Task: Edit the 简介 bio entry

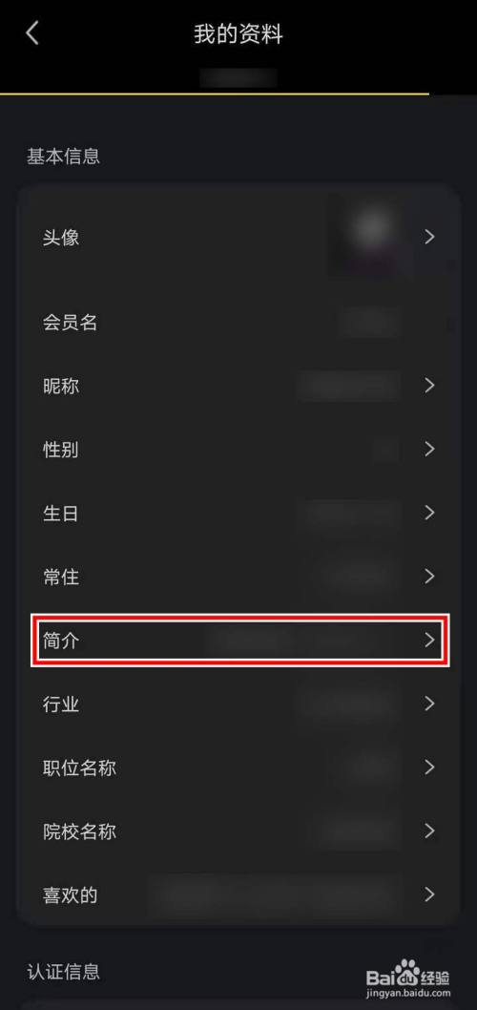Action: coord(240,641)
